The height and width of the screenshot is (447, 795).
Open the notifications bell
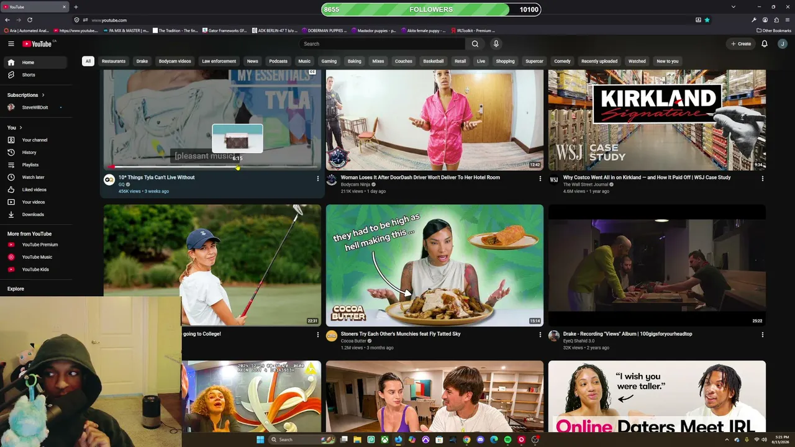(x=765, y=43)
